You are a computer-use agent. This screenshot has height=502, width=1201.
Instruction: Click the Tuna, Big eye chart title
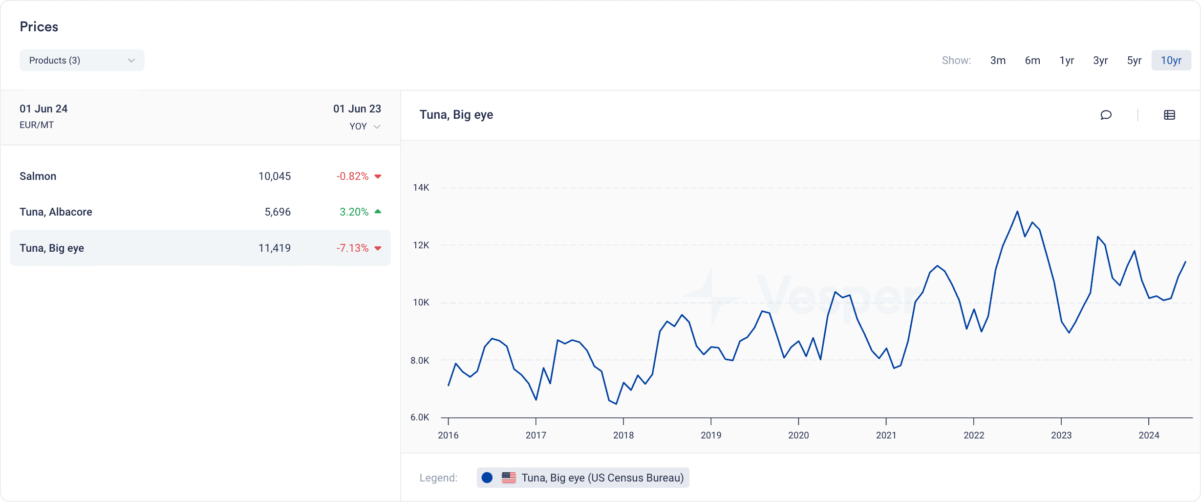click(x=456, y=115)
